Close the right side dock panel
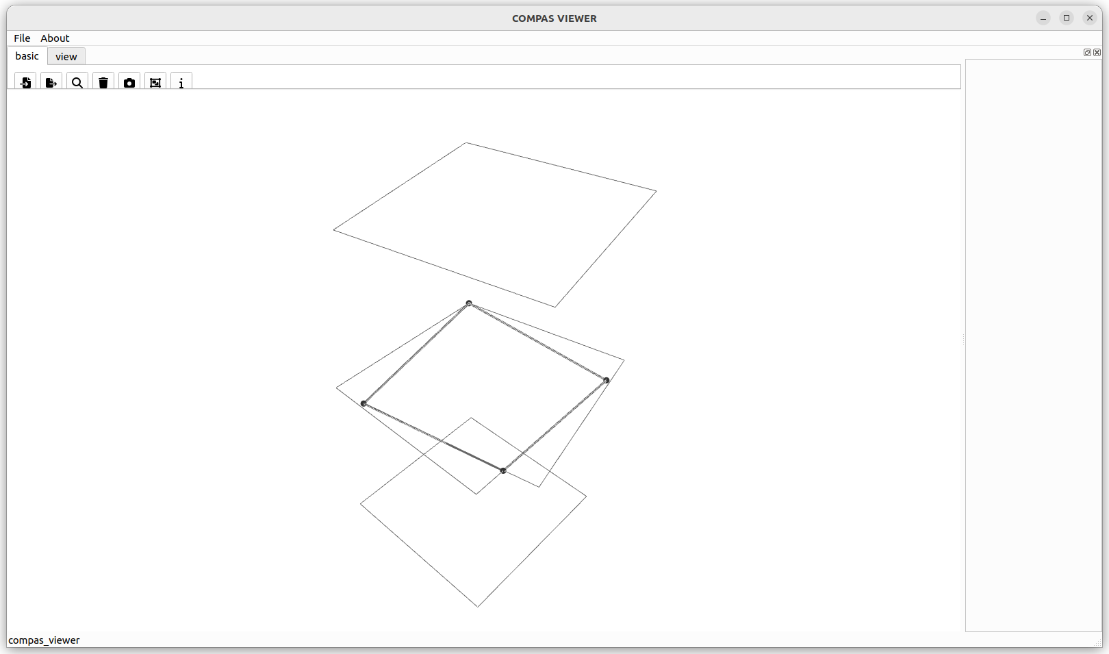Image resolution: width=1109 pixels, height=654 pixels. coord(1097,53)
